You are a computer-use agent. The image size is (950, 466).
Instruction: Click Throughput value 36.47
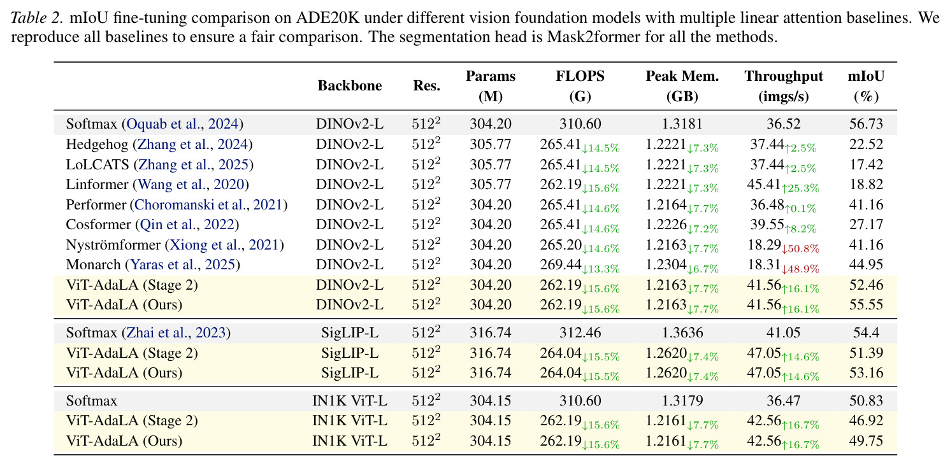click(x=784, y=401)
